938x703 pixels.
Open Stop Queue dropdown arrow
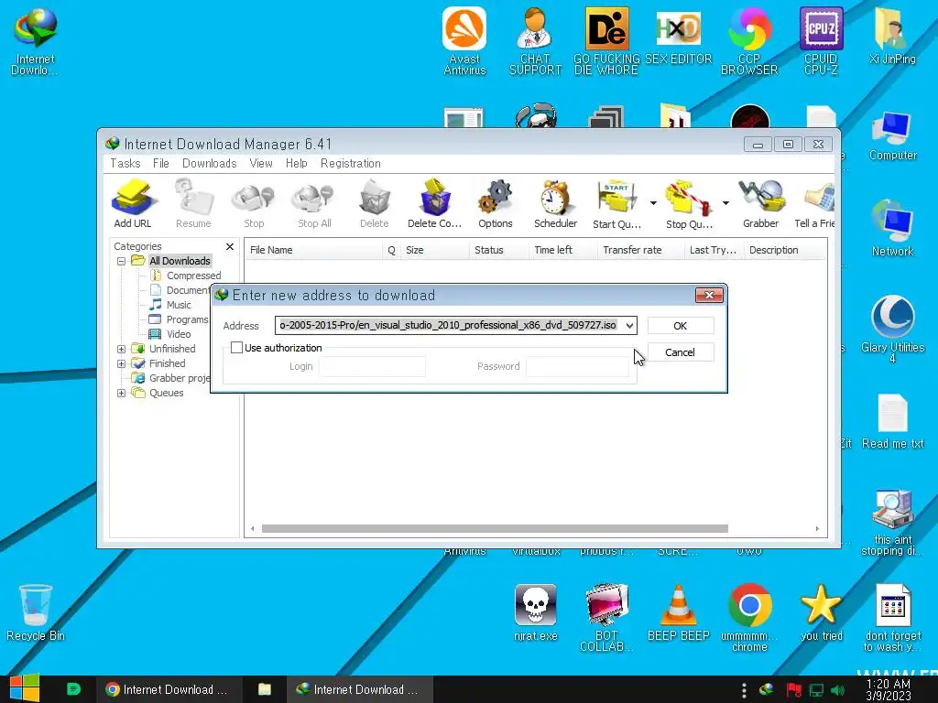[x=725, y=203]
